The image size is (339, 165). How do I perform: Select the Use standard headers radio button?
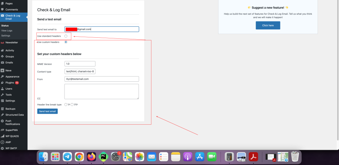[x=66, y=36]
